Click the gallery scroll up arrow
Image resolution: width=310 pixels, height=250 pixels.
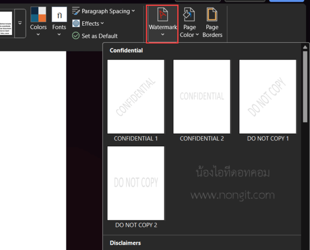[305, 47]
